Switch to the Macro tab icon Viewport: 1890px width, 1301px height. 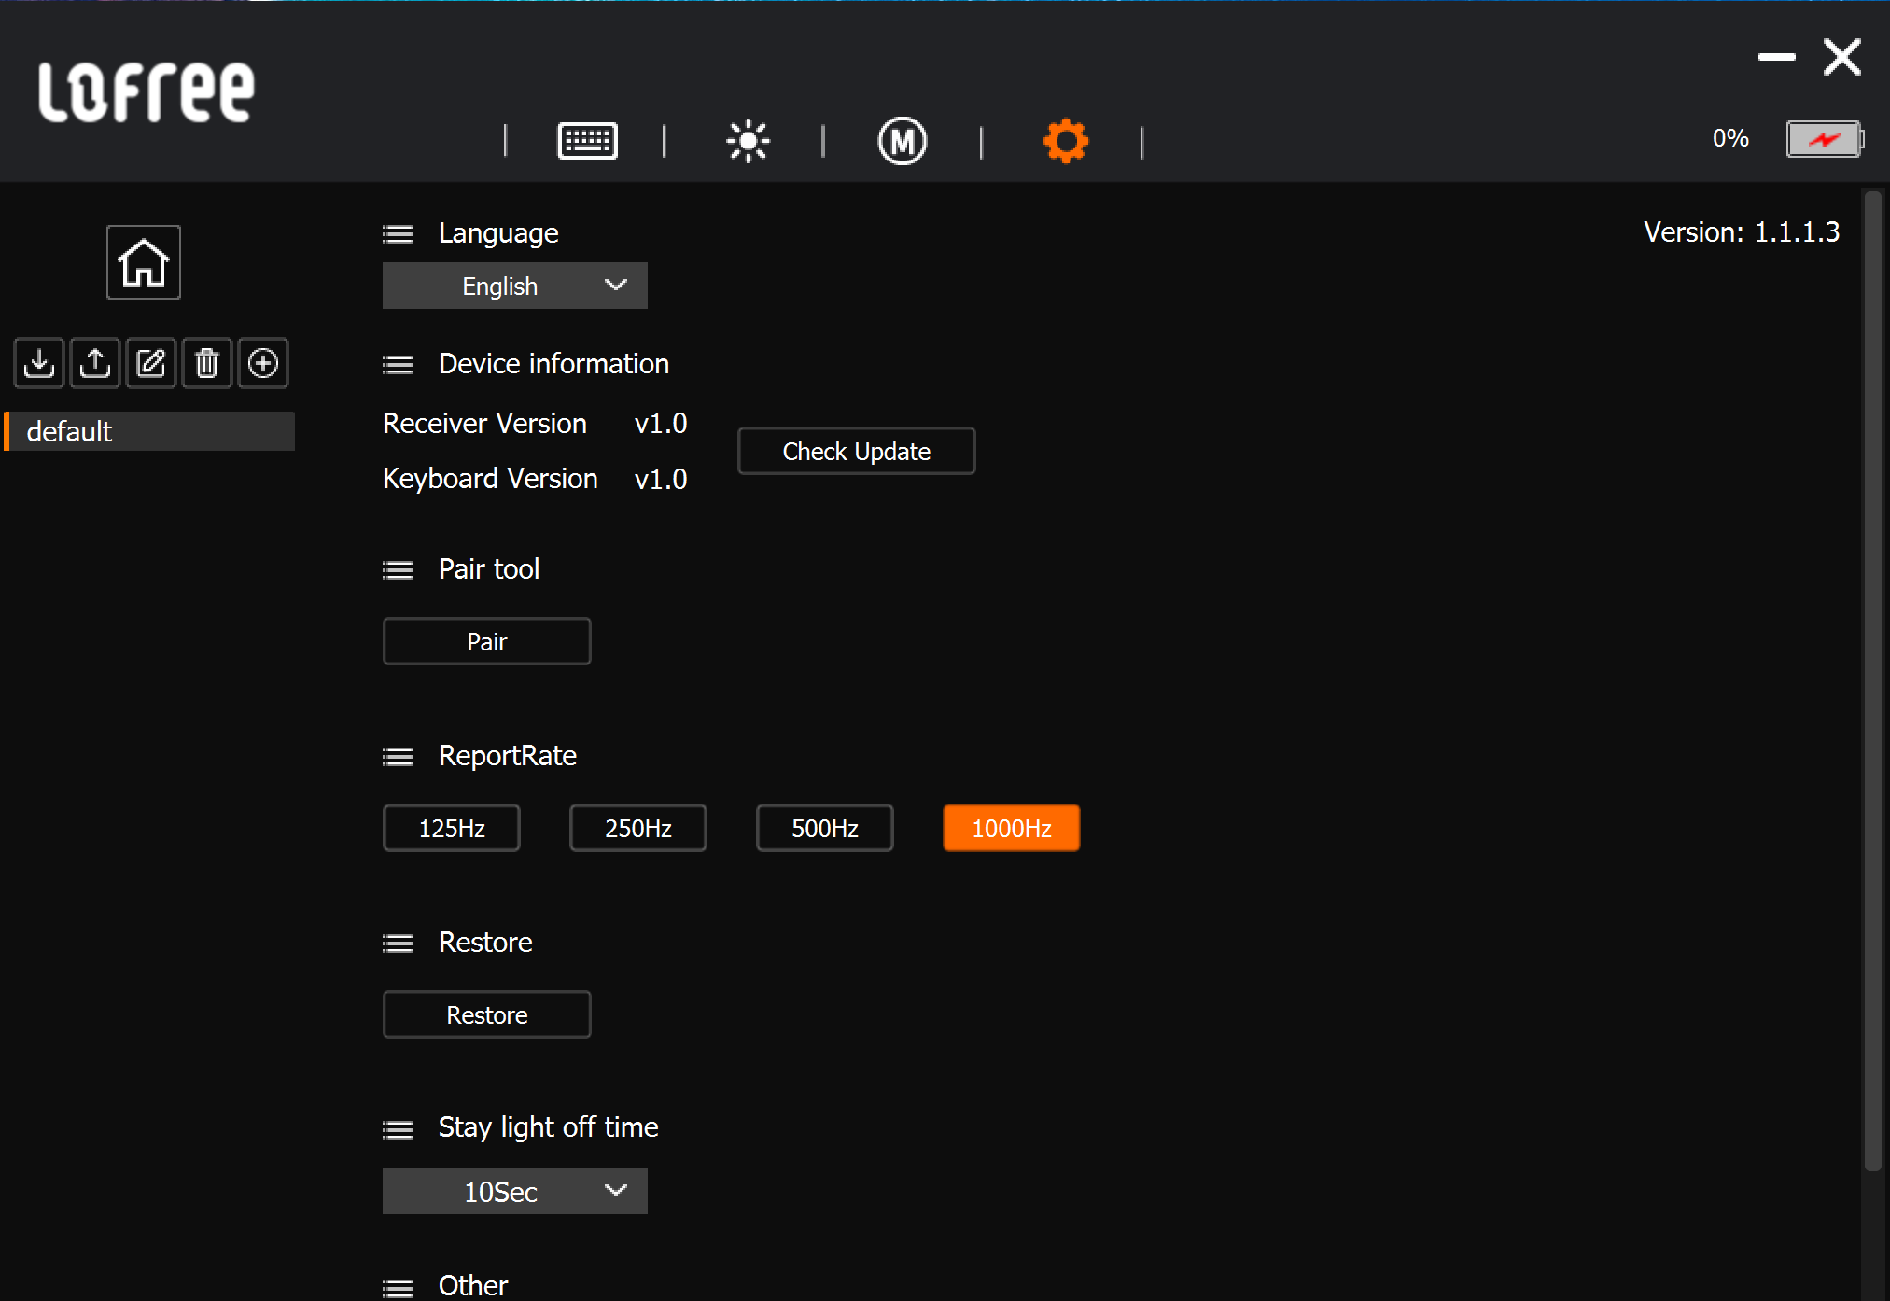(902, 141)
